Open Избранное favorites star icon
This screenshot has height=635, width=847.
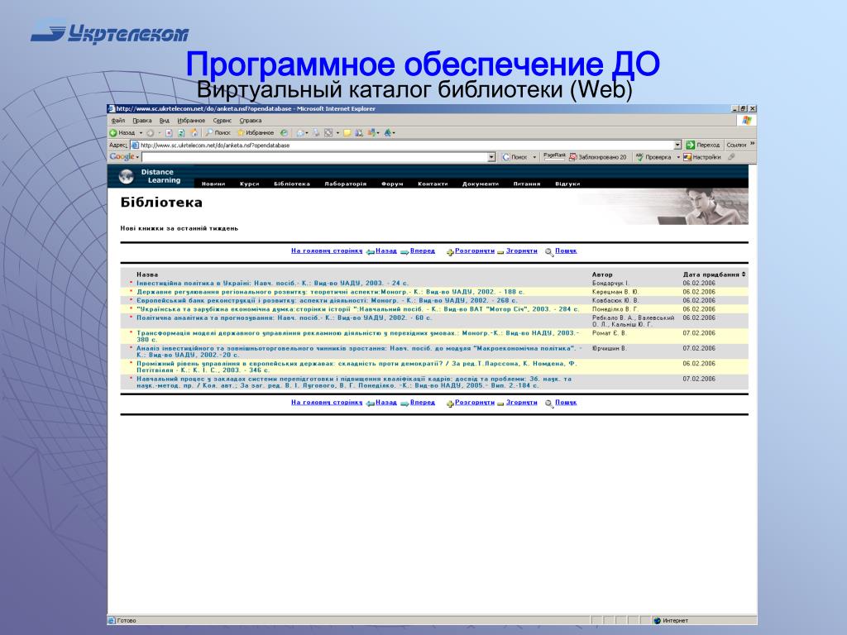coord(241,133)
